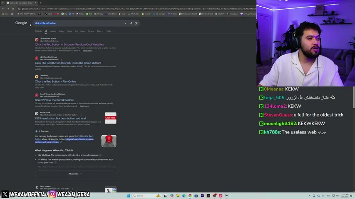This screenshot has height=199, width=355.
Task: Open the Apps bookmark shortcut
Action: (x=5, y=14)
